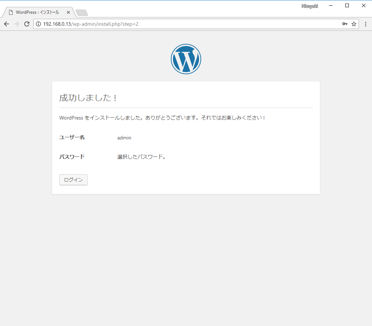372x326 pixels.
Task: Open the site information icon in the address bar
Action: 38,24
